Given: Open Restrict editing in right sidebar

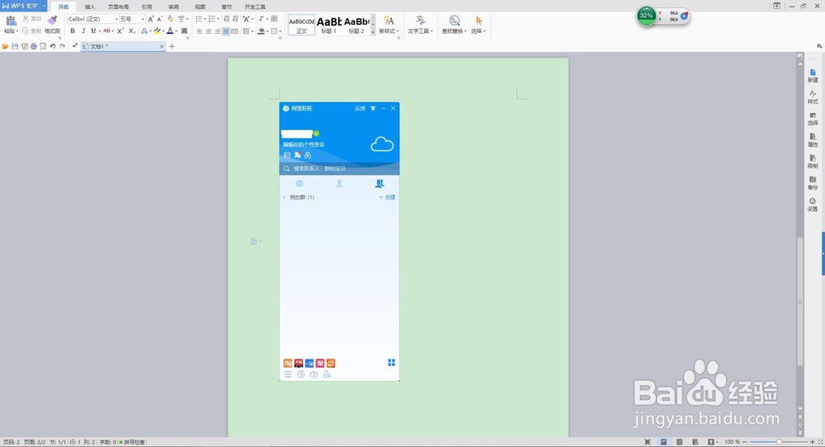Looking at the screenshot, I should [x=813, y=161].
